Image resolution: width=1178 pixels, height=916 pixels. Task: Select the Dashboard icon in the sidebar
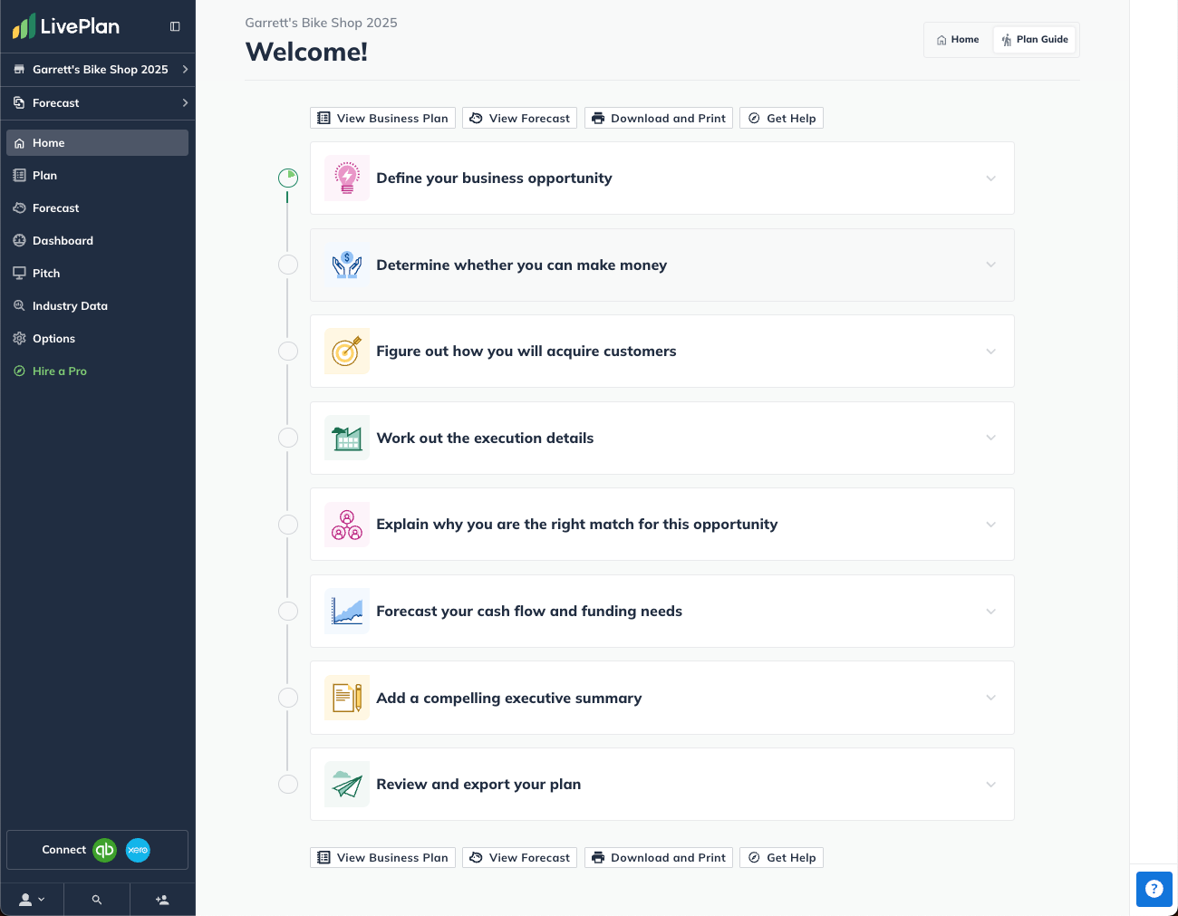click(20, 240)
